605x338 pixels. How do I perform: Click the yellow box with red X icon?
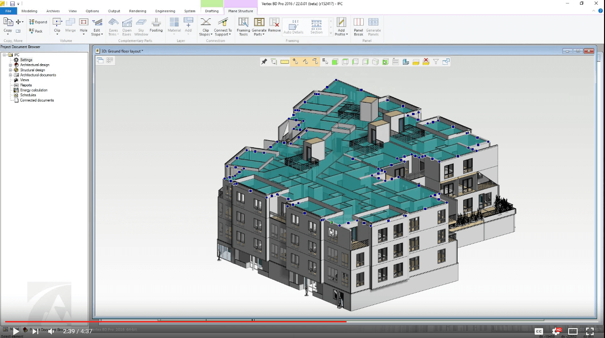(x=426, y=62)
